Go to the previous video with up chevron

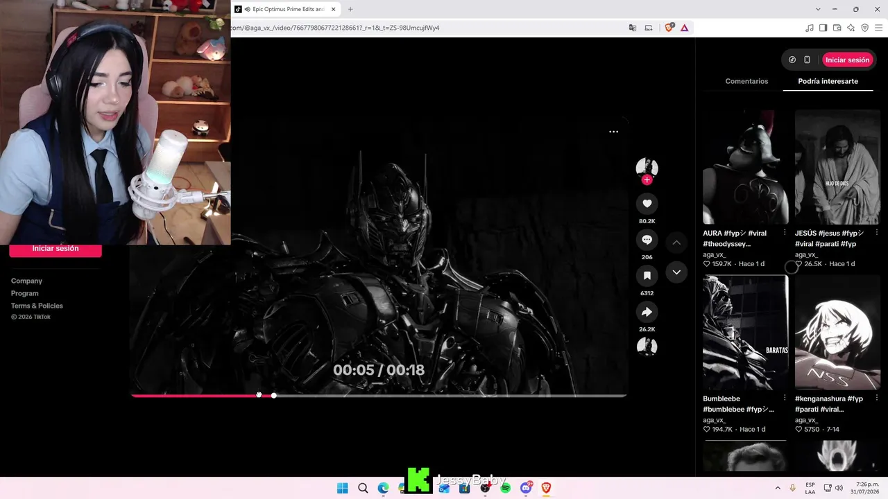[676, 243]
